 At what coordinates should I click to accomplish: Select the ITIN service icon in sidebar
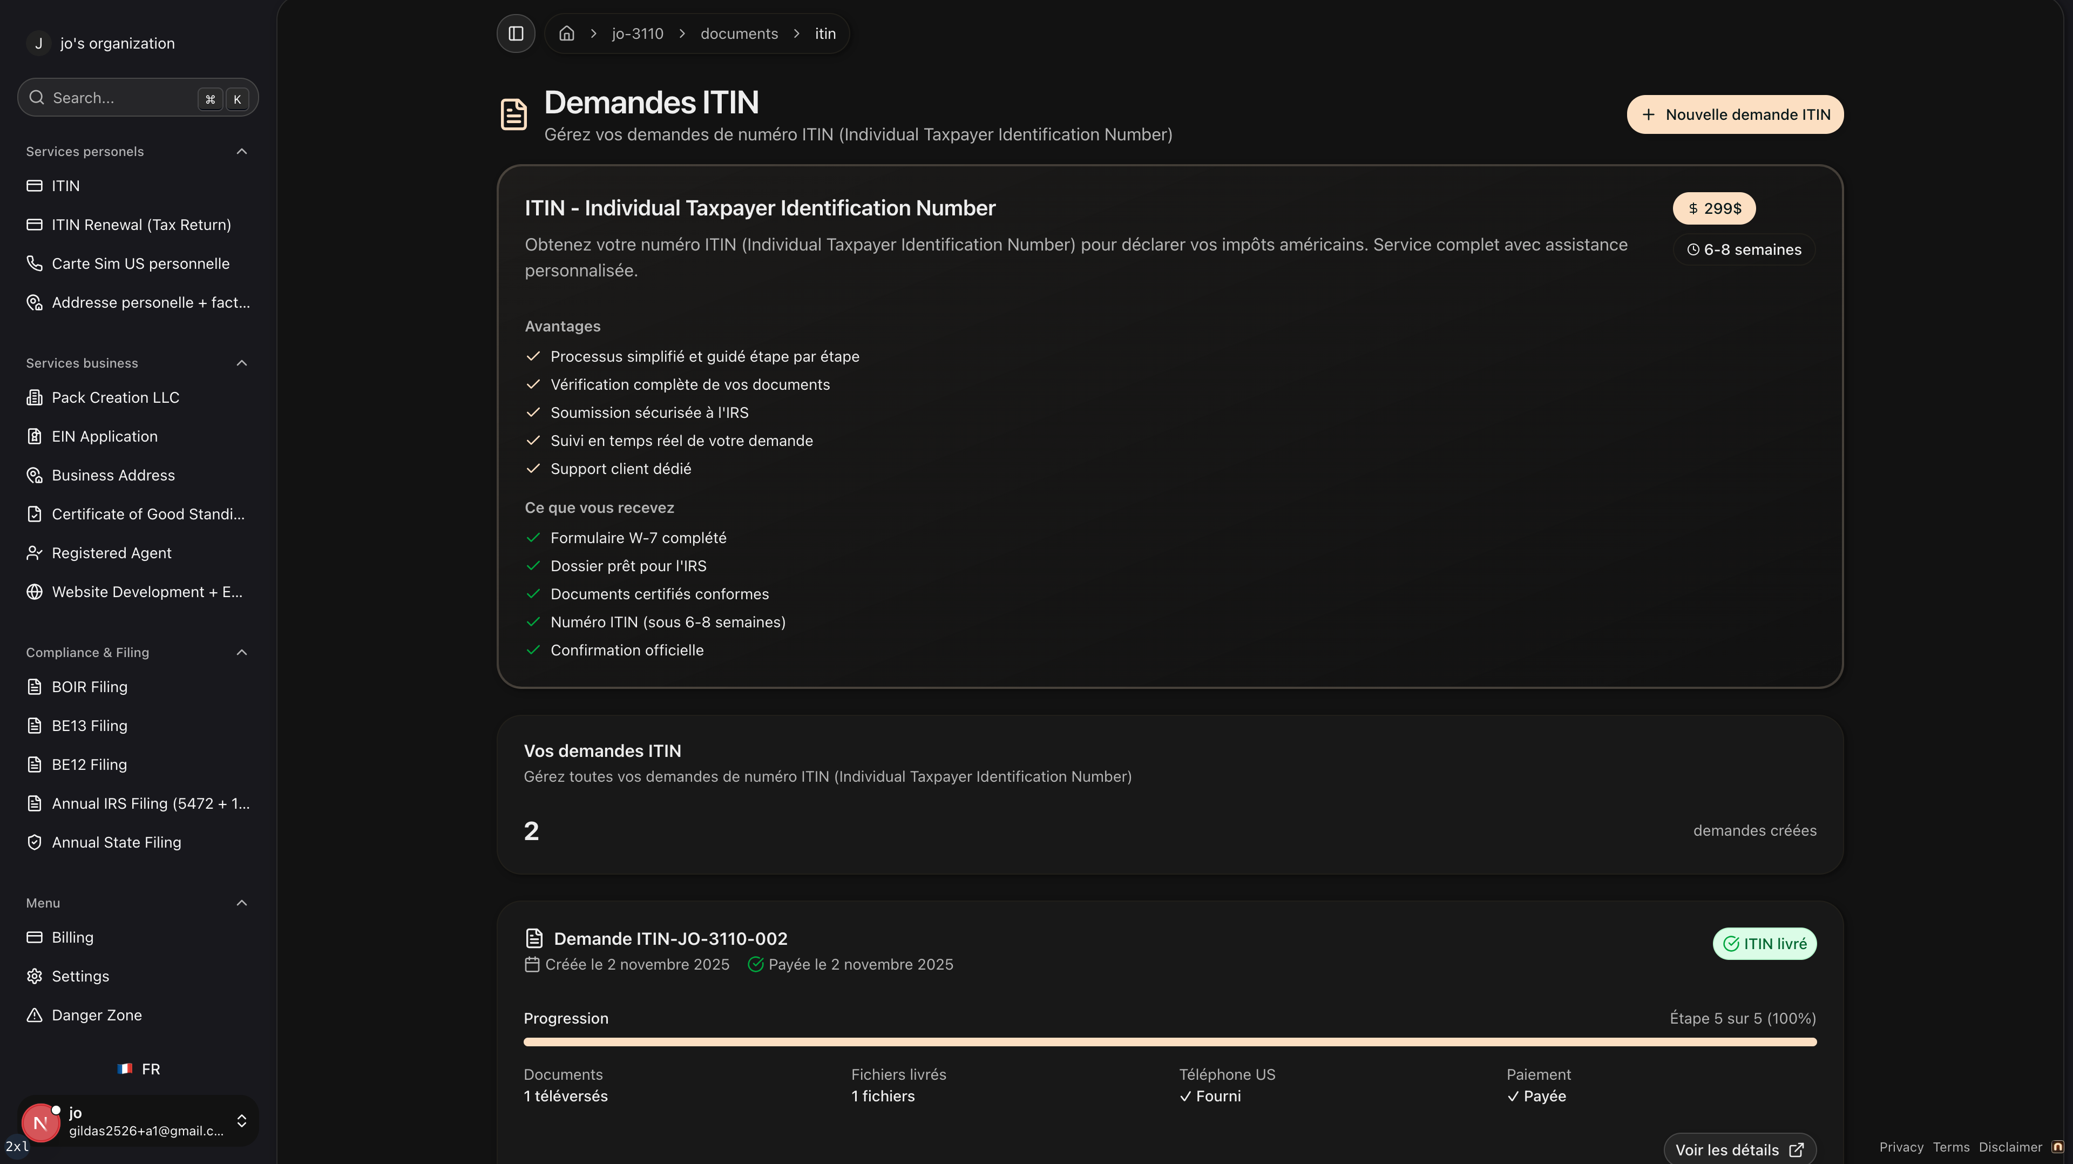[x=36, y=185]
